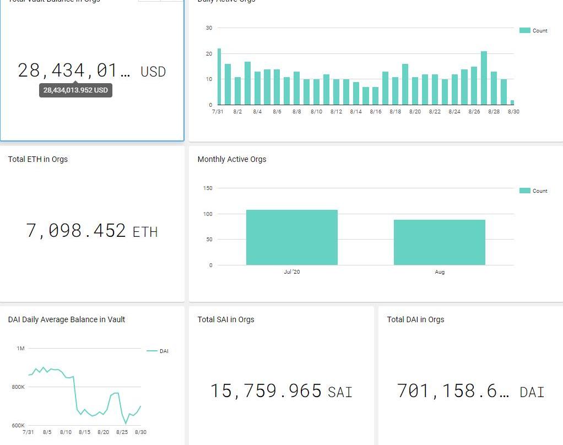
Task: Click the 15,759.965 SAI value
Action: click(281, 391)
